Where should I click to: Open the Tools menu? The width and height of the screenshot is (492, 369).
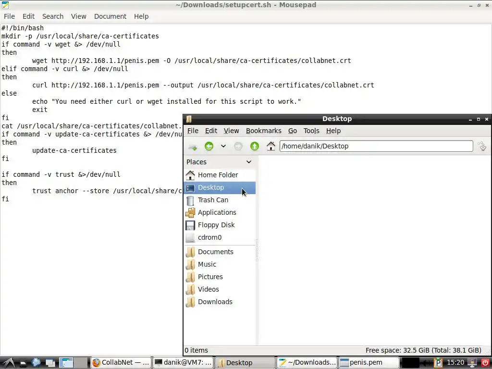coord(311,131)
